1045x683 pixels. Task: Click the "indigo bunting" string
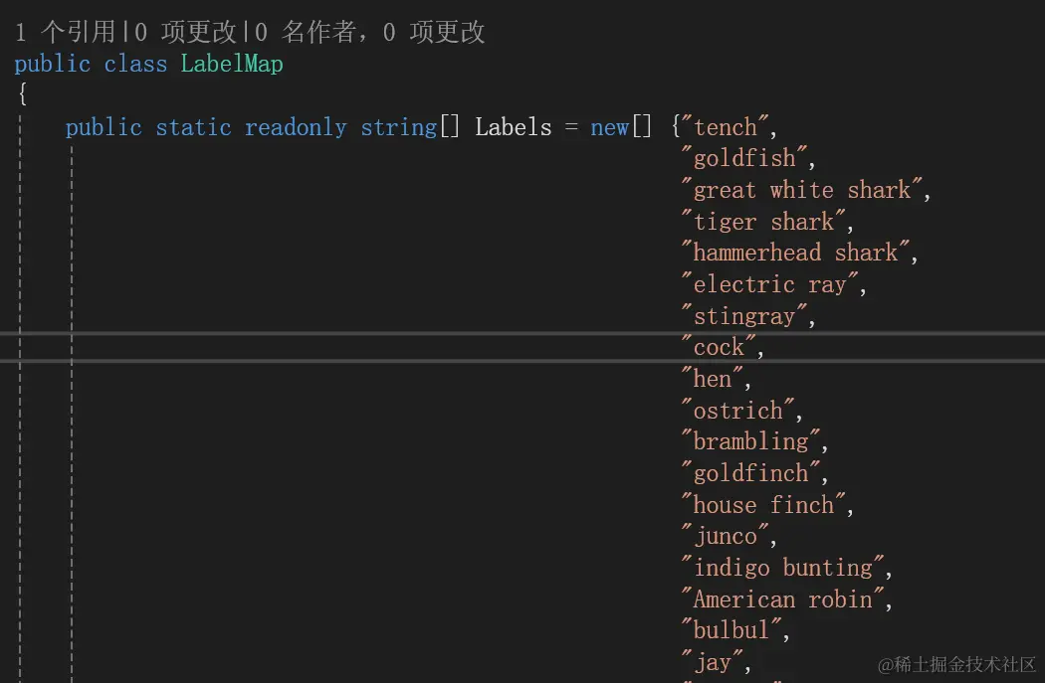point(783,567)
